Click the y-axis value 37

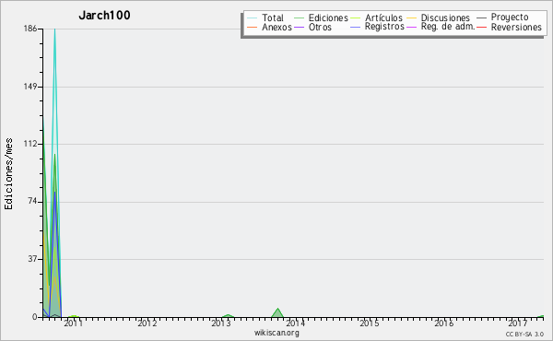coord(32,259)
